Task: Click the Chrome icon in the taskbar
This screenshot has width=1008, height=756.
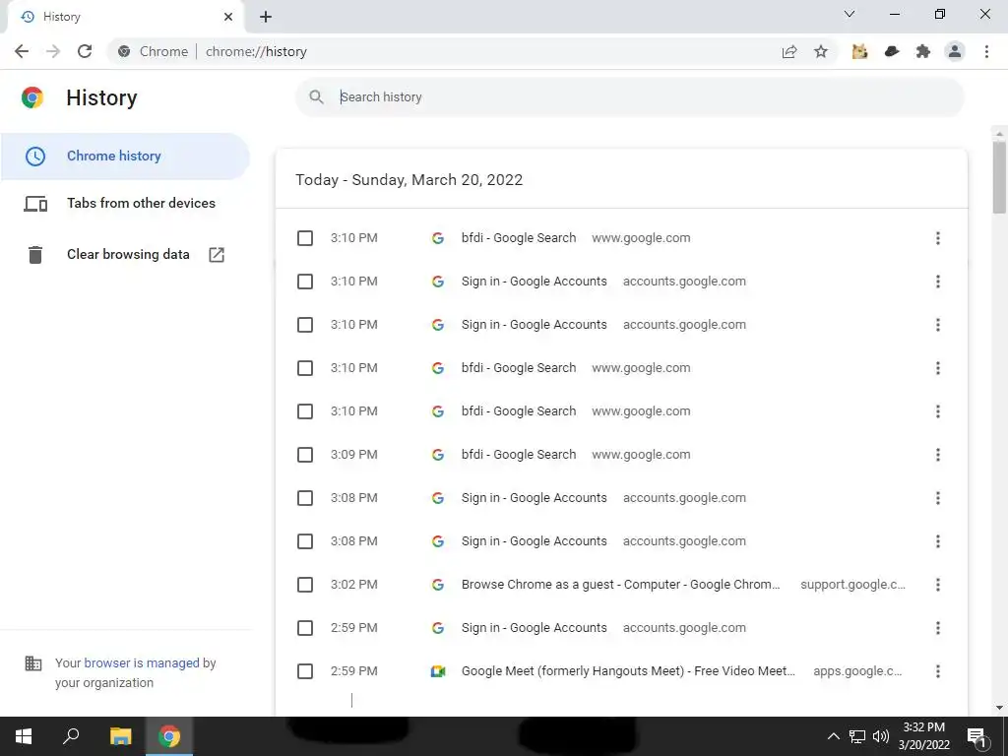Action: point(169,736)
